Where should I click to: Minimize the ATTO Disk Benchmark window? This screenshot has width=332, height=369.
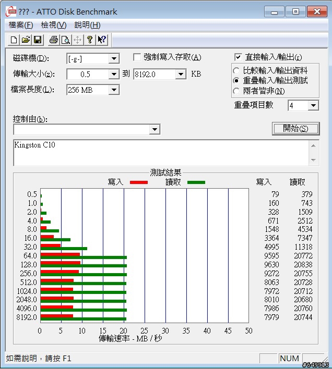(x=274, y=12)
